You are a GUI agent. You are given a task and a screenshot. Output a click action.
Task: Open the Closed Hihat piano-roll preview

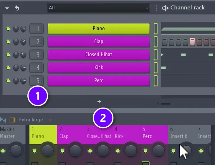(x=188, y=55)
